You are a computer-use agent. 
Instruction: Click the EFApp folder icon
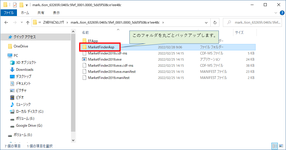tap(84, 41)
